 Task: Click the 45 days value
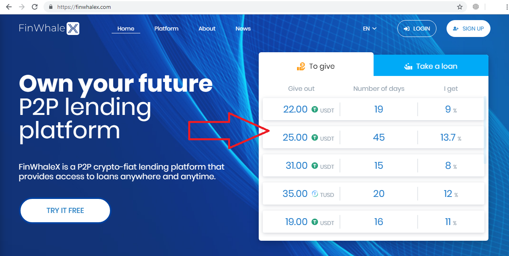tap(379, 137)
